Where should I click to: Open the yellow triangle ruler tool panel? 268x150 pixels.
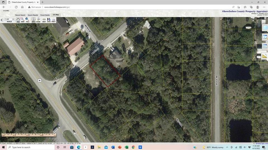tap(265, 56)
